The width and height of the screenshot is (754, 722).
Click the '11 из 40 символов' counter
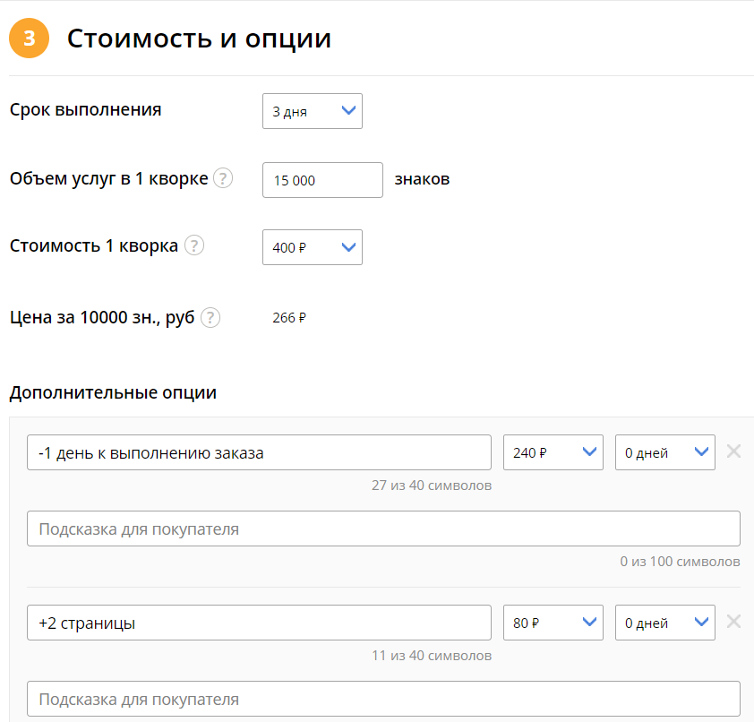tap(432, 656)
